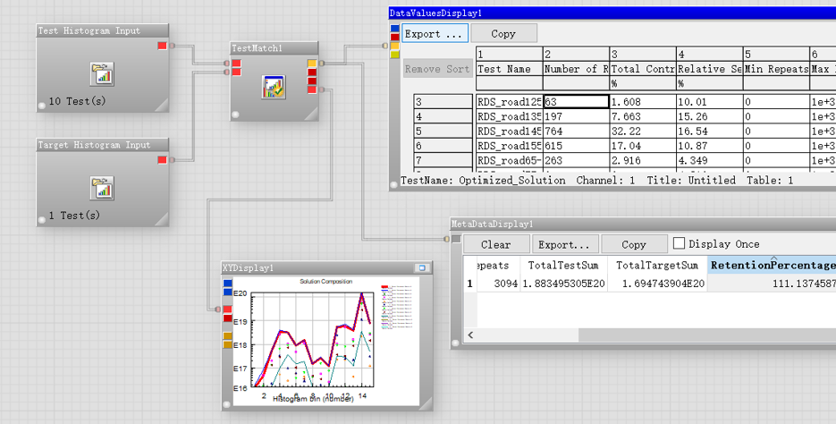This screenshot has height=424, width=836.
Task: Select the TotalTestSum column header
Action: [563, 265]
